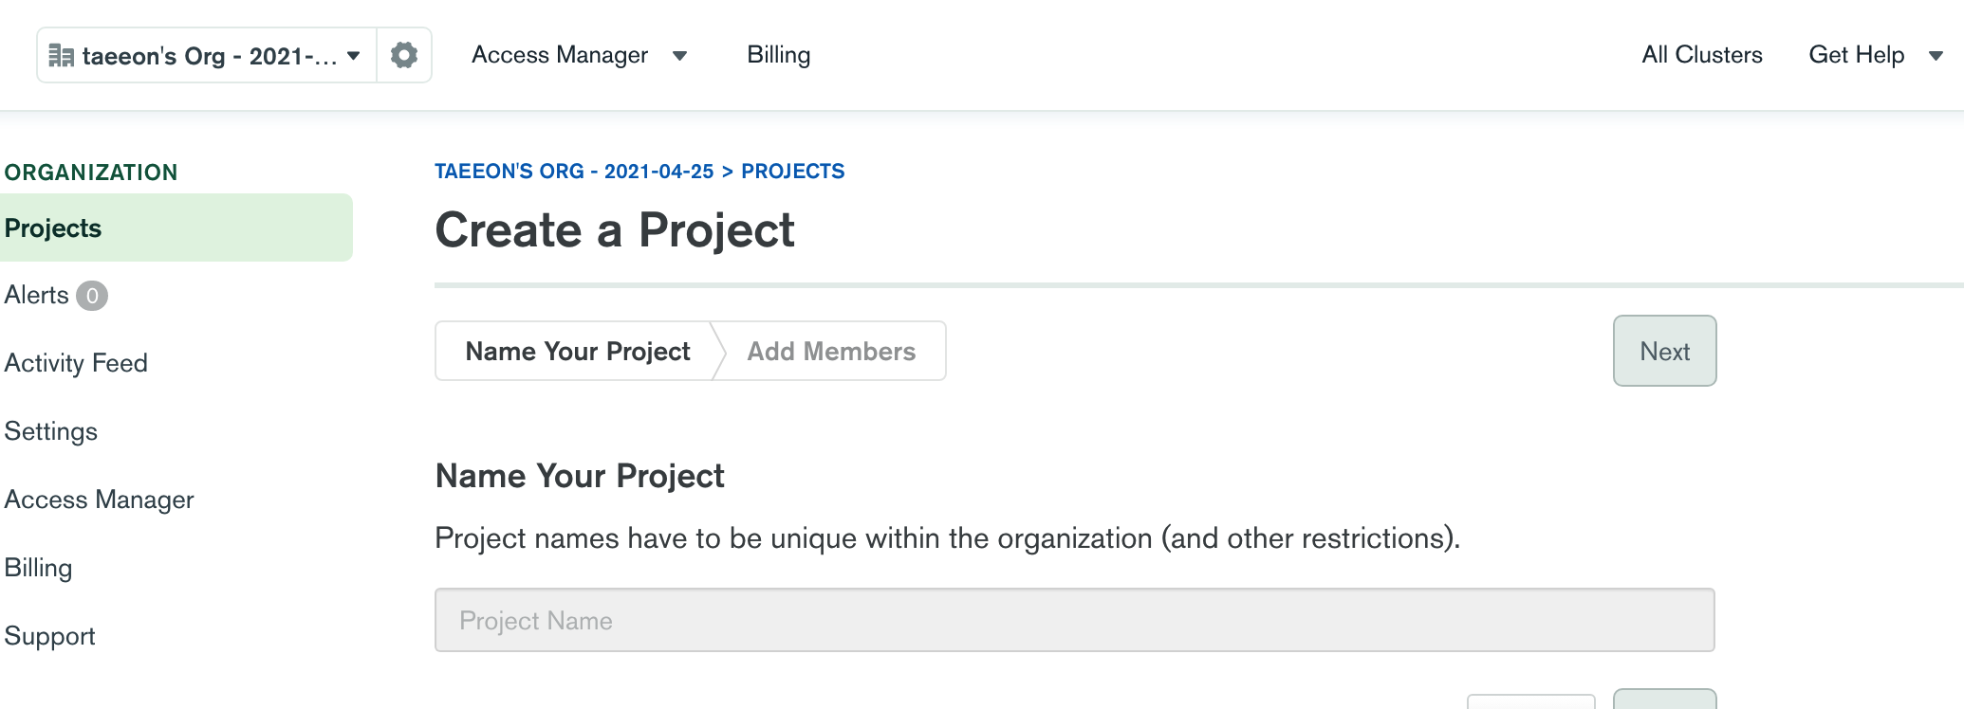The height and width of the screenshot is (709, 1964).
Task: Click the Next button
Action: (x=1664, y=352)
